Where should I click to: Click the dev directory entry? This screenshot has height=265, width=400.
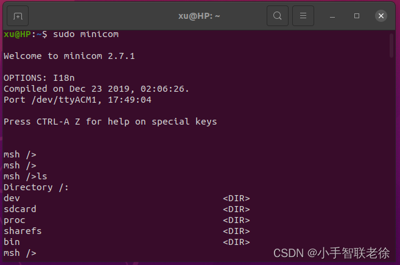pos(12,198)
